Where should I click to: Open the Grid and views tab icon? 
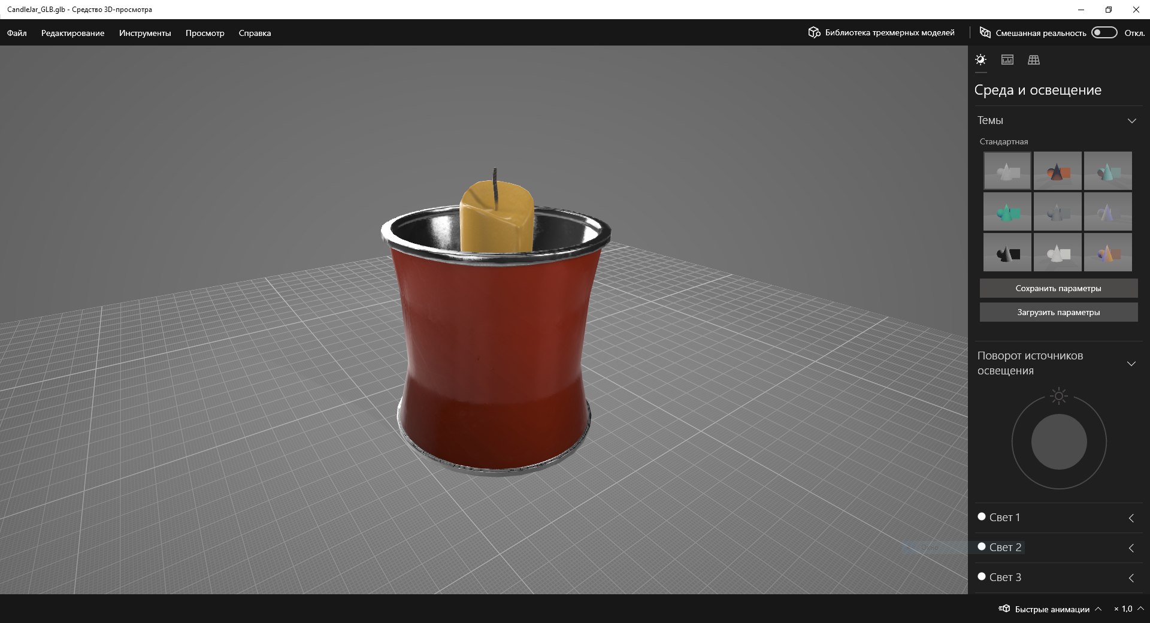(x=1034, y=59)
